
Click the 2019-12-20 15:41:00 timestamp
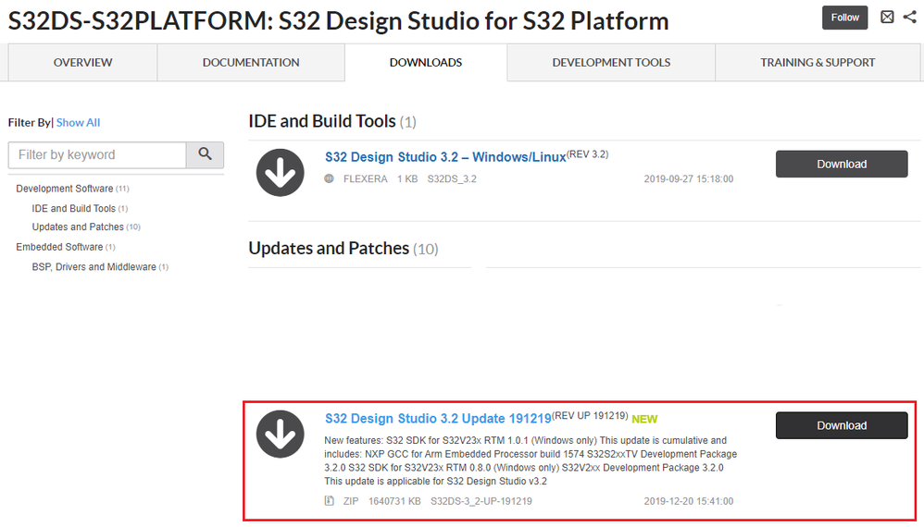tap(688, 501)
